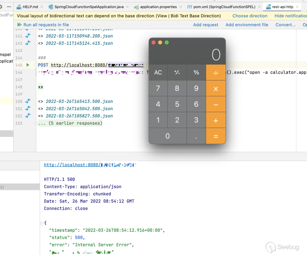Collapse the POST request fold on line 145

36,65
